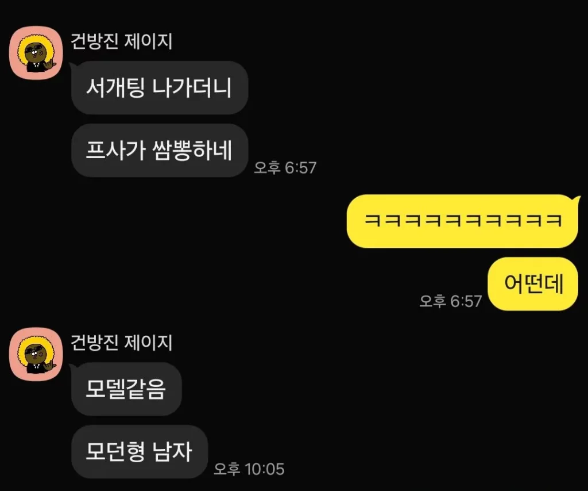The image size is (588, 491).
Task: Click the word 서개팅 in the first message
Action: (x=115, y=88)
